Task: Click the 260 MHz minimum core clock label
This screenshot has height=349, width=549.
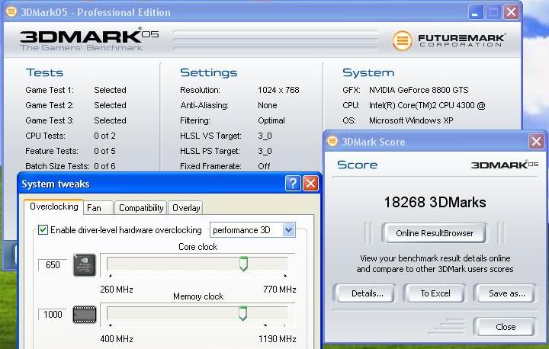Action: (x=116, y=290)
